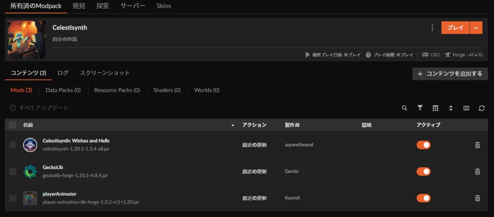
Task: Check the playerAnimator row checkbox
Action: point(13,198)
